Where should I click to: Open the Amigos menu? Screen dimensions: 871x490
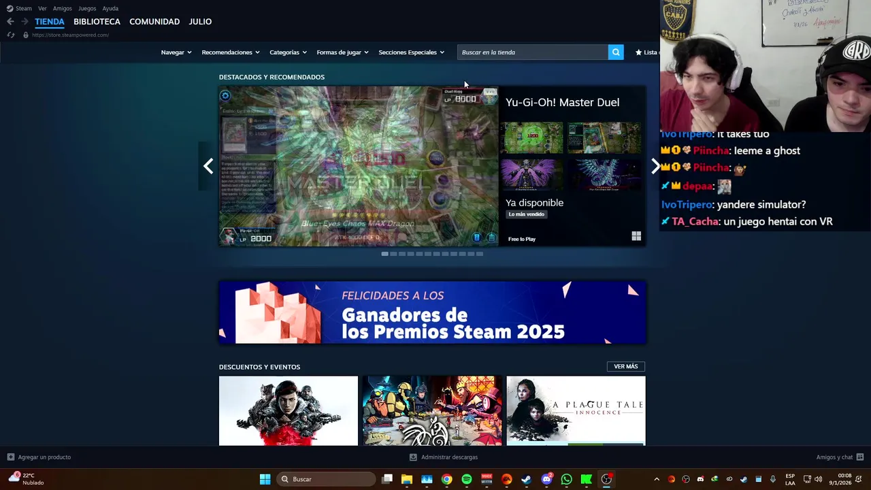point(62,8)
